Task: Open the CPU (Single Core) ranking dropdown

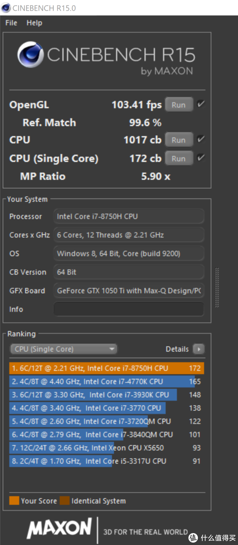Action: click(x=63, y=349)
